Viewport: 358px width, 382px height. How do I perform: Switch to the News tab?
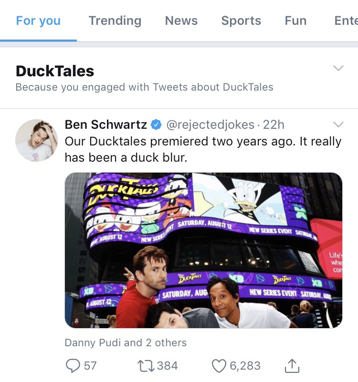[181, 21]
